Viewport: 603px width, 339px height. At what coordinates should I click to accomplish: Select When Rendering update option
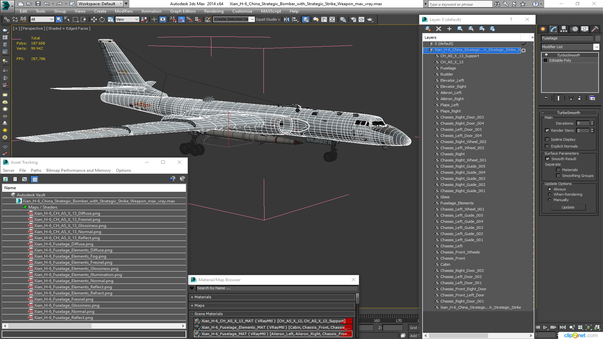click(x=550, y=195)
